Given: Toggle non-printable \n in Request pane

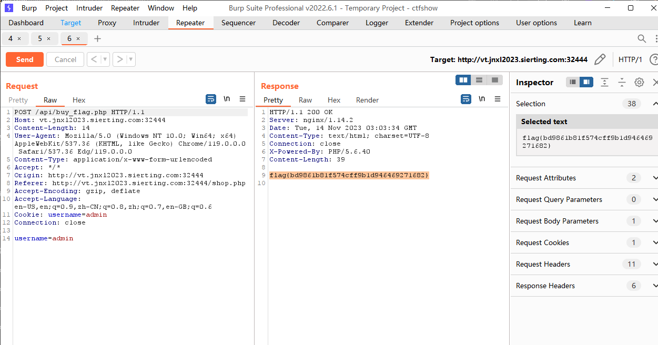Looking at the screenshot, I should (227, 99).
